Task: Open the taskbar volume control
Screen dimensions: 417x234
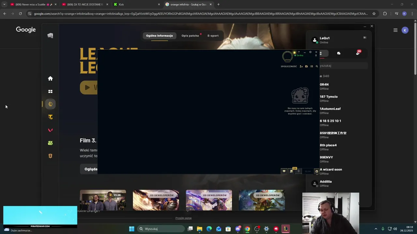Action: [395, 229]
